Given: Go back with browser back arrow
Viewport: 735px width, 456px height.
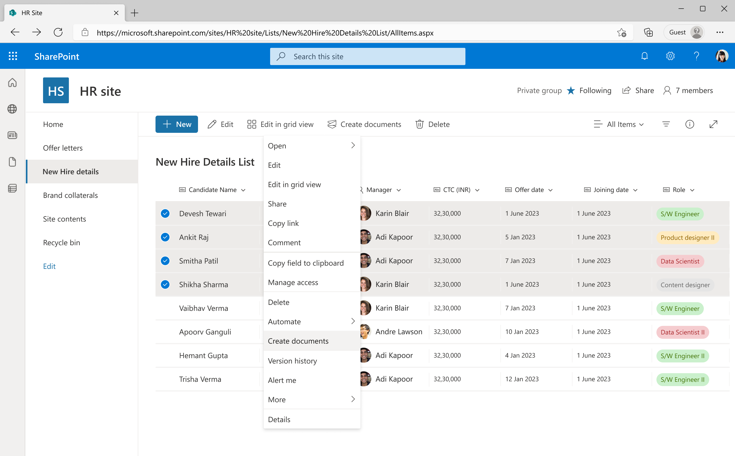Looking at the screenshot, I should (15, 32).
